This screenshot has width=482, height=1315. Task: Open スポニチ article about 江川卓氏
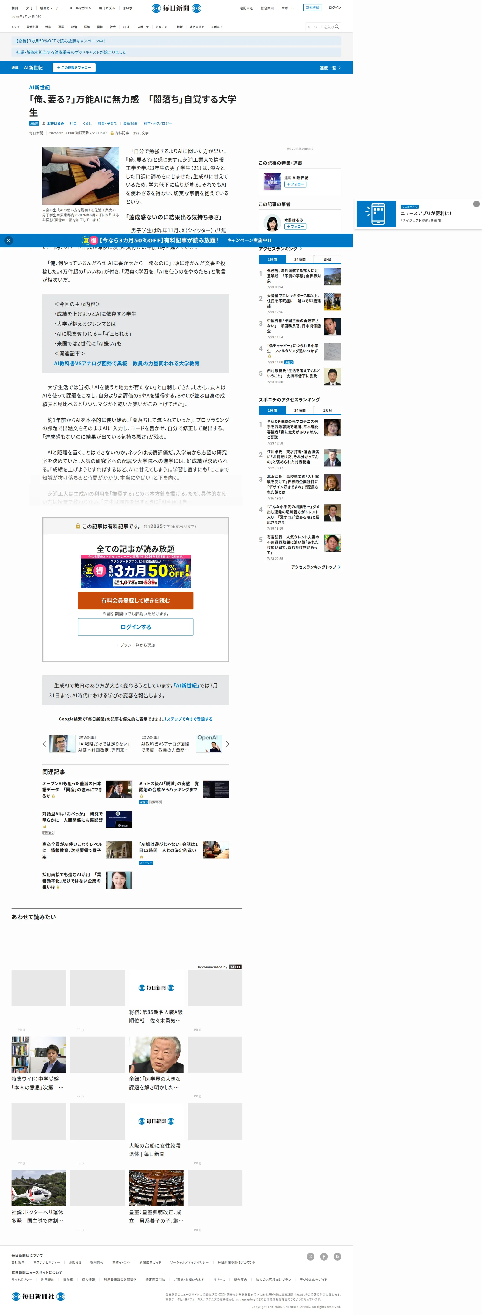pyautogui.click(x=293, y=457)
